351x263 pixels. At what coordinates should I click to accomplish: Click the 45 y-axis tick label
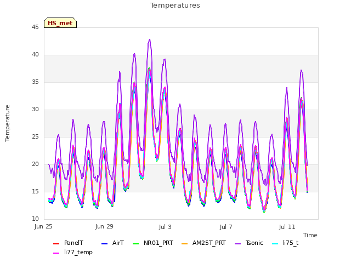click(x=35, y=27)
